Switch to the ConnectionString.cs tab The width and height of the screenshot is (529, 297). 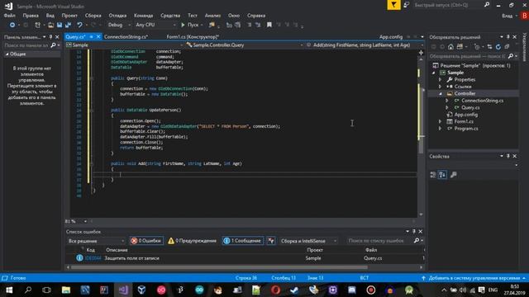pos(126,36)
